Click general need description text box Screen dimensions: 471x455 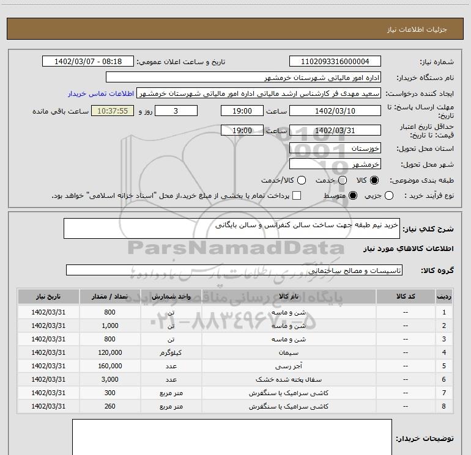pyautogui.click(x=232, y=228)
